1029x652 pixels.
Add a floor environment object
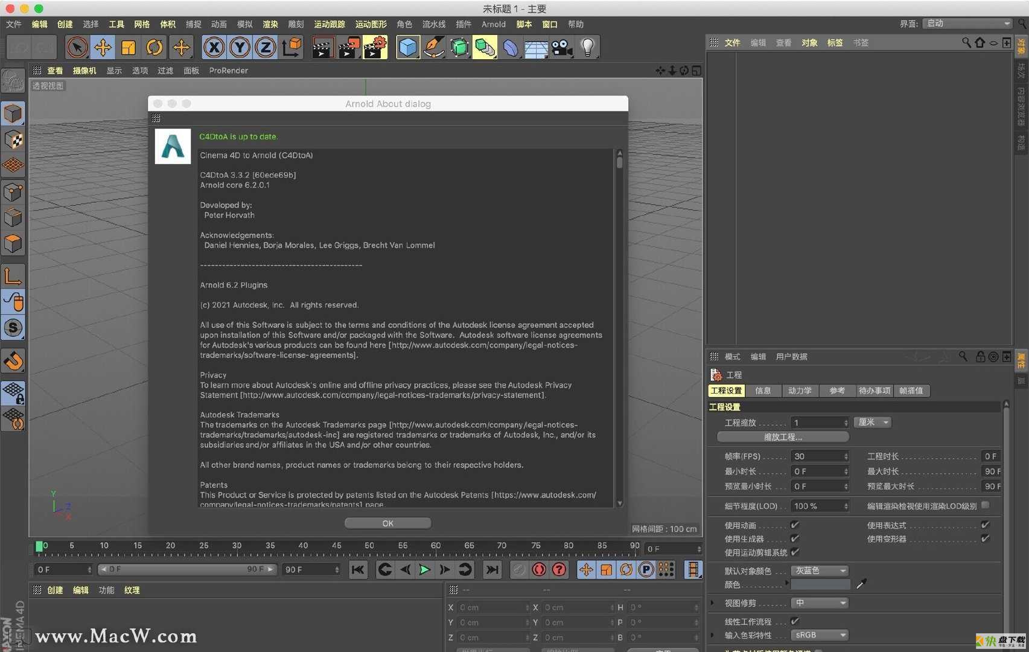537,47
